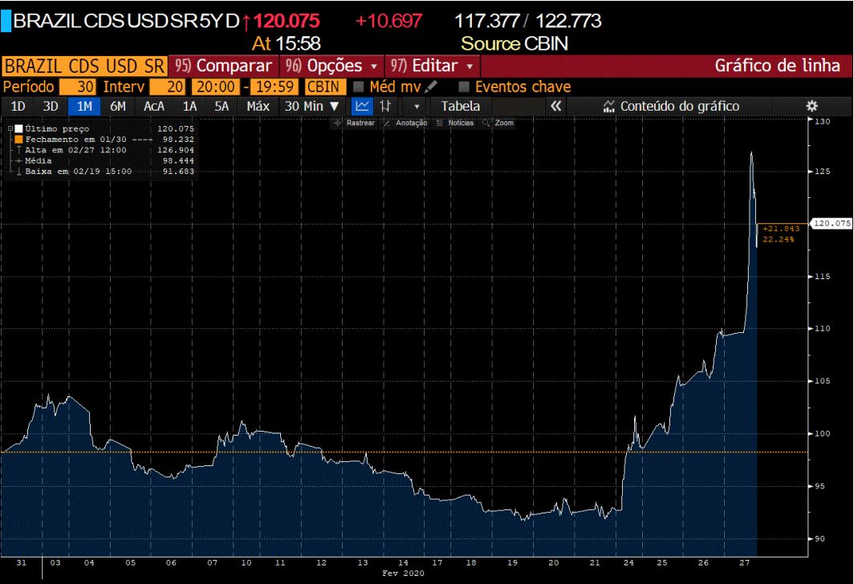Enable the Méd mv checkbox
Viewport: 854px width, 584px height.
[359, 87]
